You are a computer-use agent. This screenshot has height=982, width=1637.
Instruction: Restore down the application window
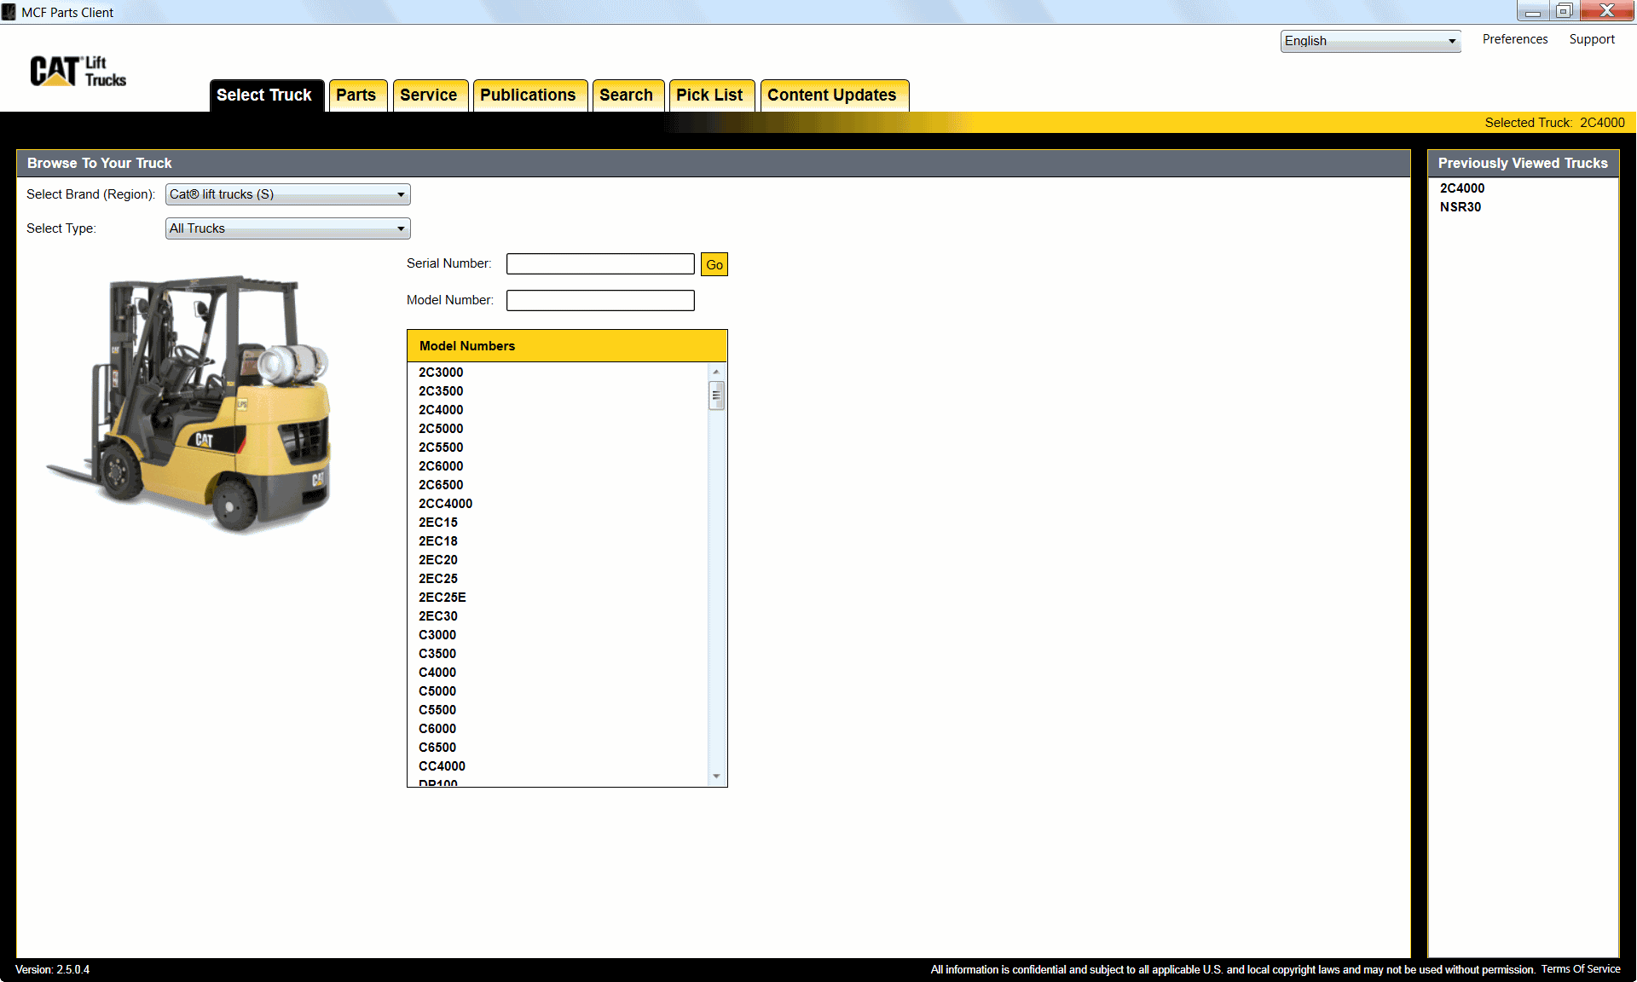click(x=1565, y=11)
